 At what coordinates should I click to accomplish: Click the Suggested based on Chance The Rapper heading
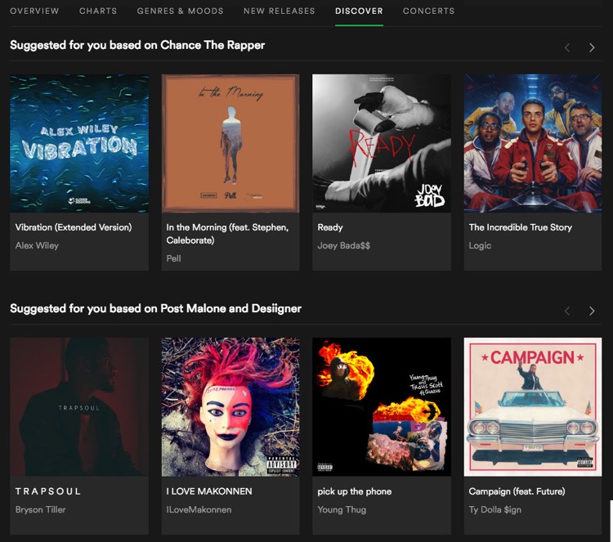[x=137, y=45]
